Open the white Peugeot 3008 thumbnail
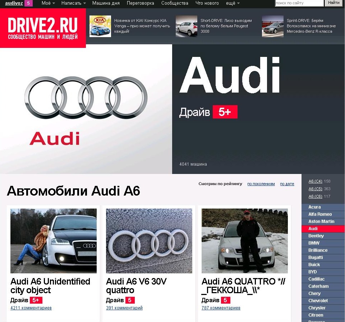Image resolution: width=345 pixels, height=322 pixels. pos(187,26)
